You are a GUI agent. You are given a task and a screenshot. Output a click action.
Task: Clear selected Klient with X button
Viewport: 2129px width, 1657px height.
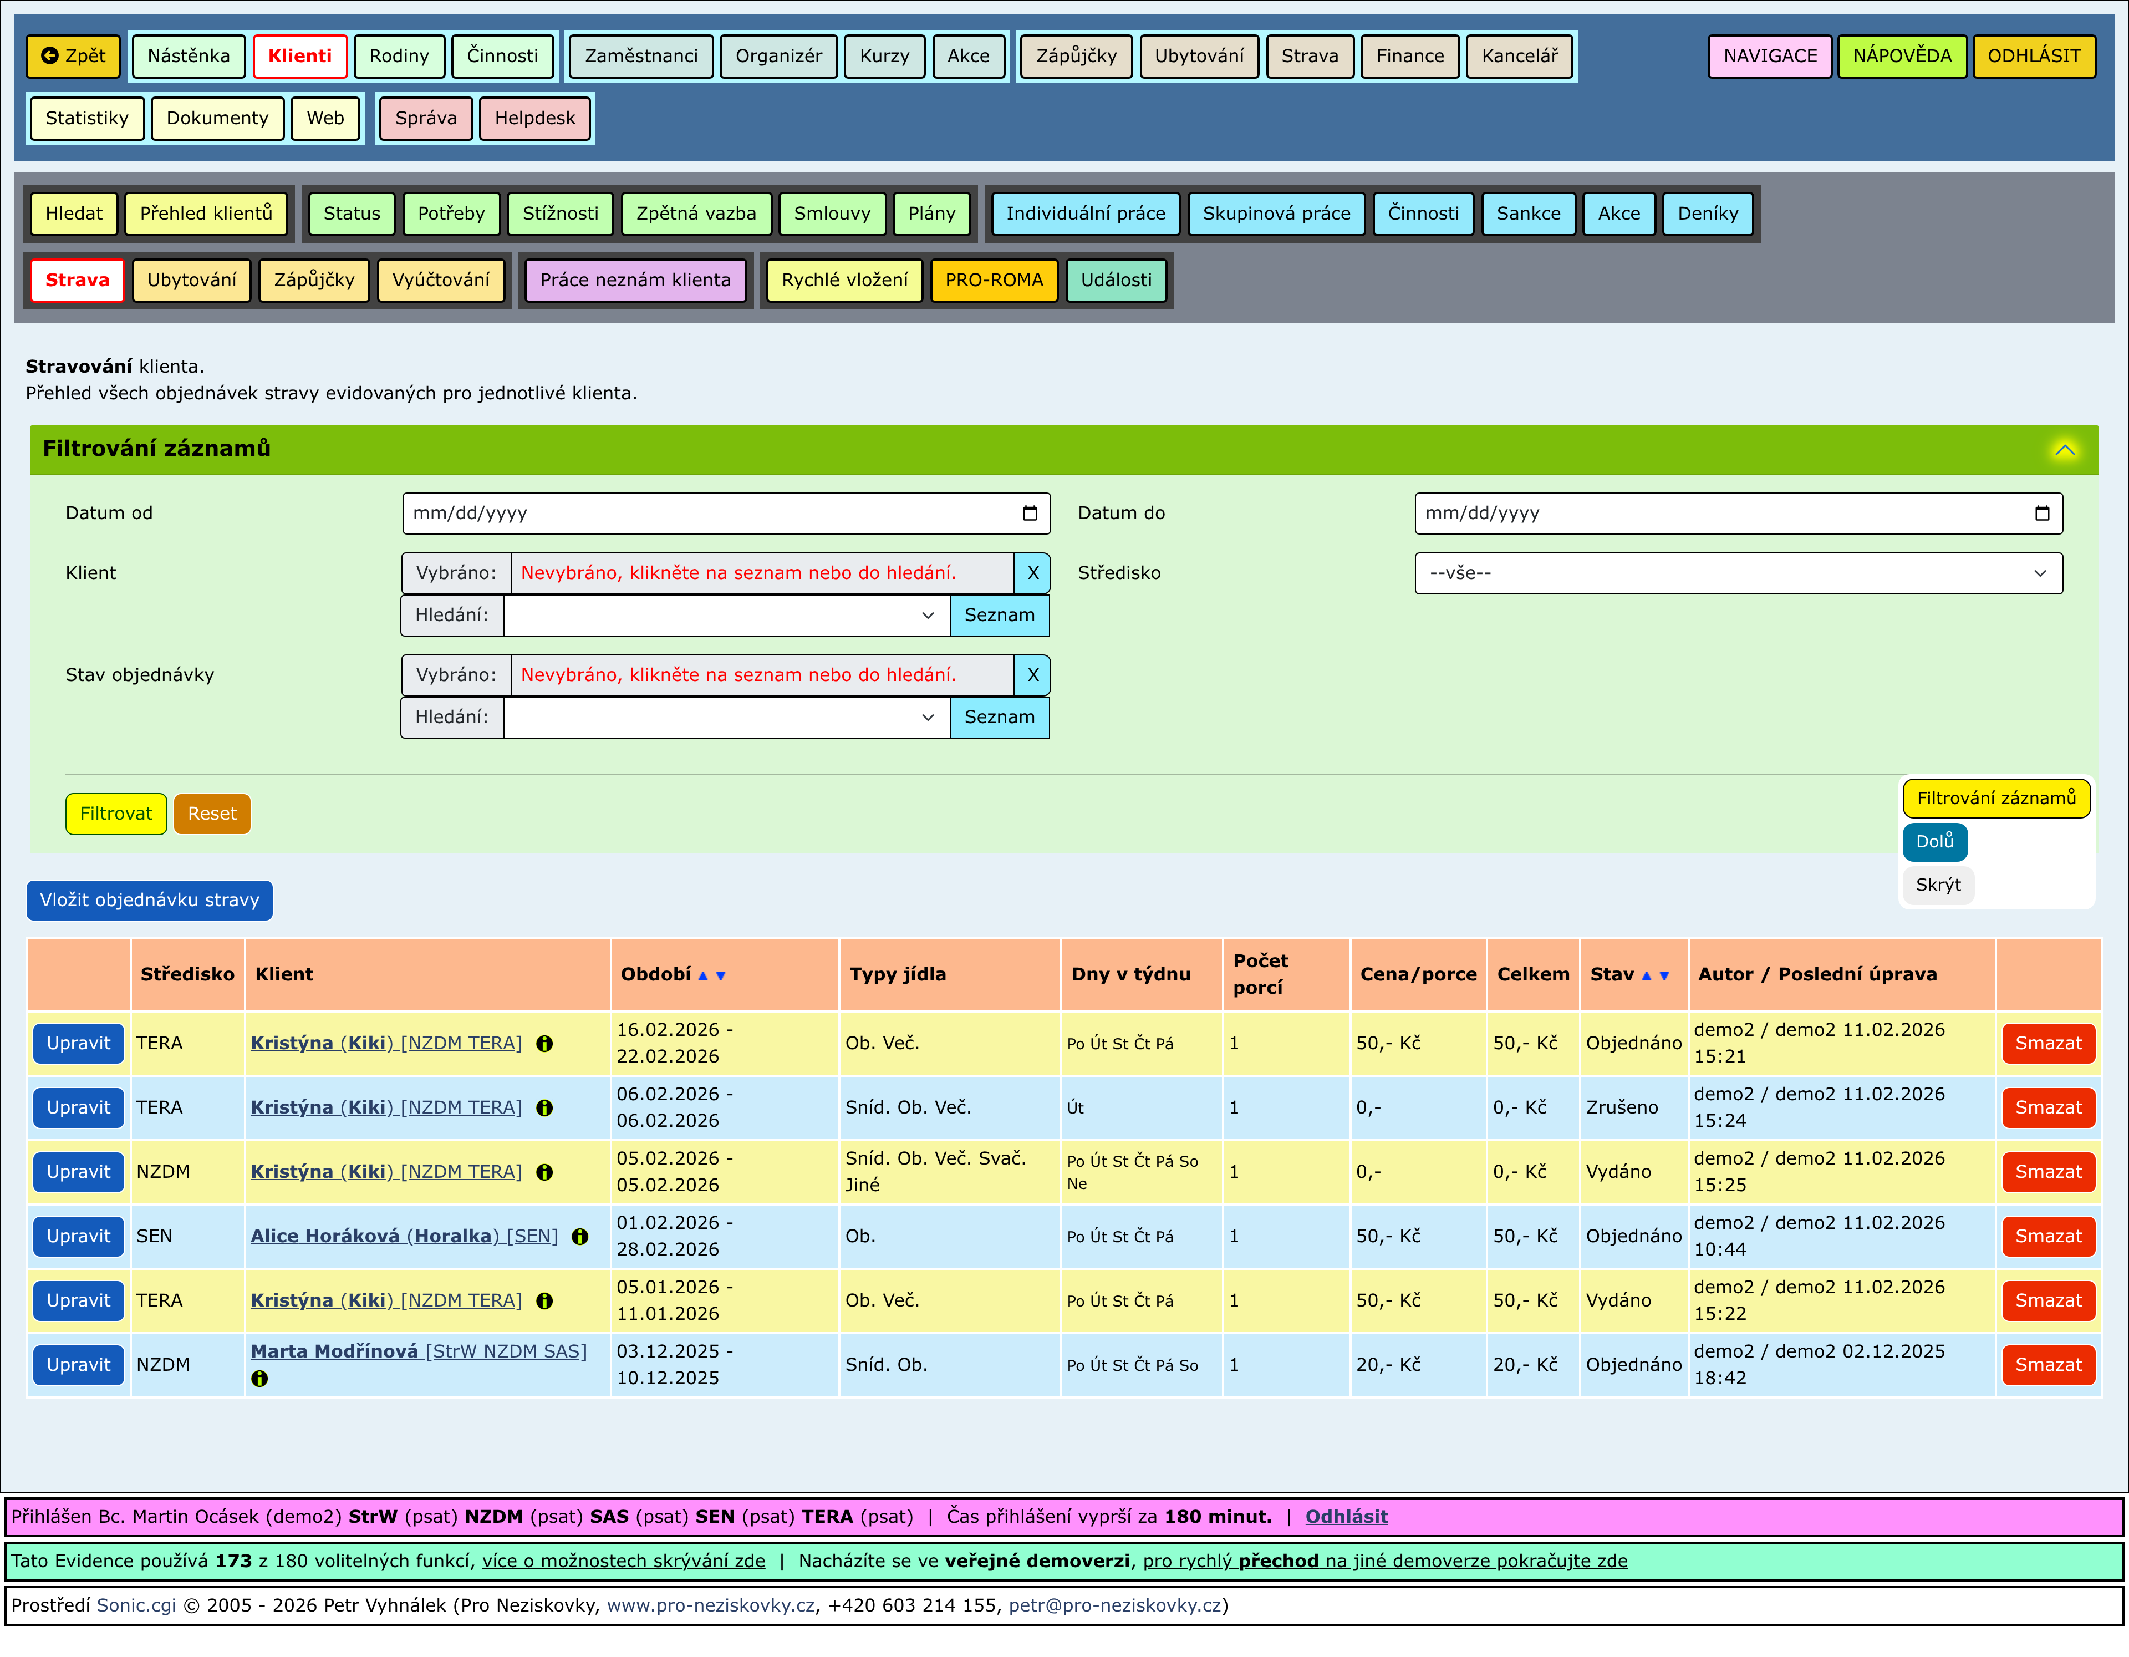pos(1032,573)
